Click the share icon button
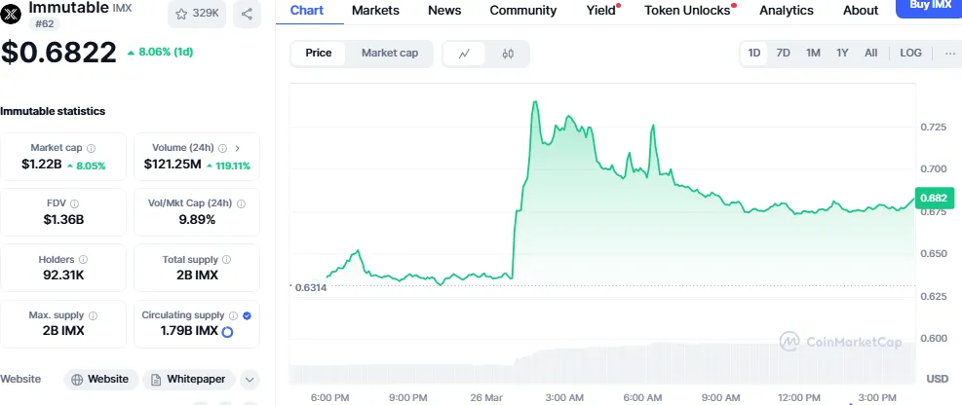 point(247,14)
